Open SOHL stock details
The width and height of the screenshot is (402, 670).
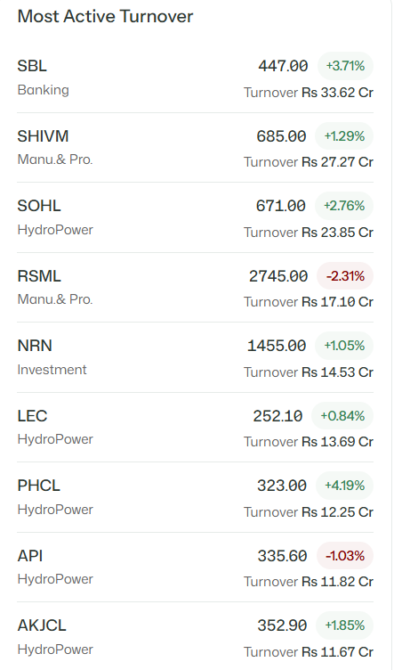point(39,206)
